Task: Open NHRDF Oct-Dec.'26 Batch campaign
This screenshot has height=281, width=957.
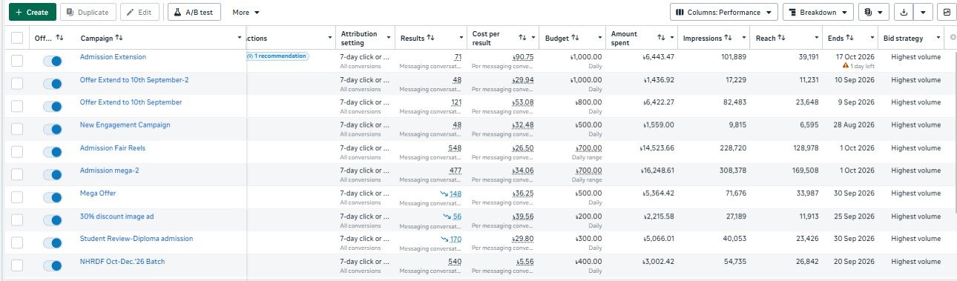Action: [x=122, y=262]
